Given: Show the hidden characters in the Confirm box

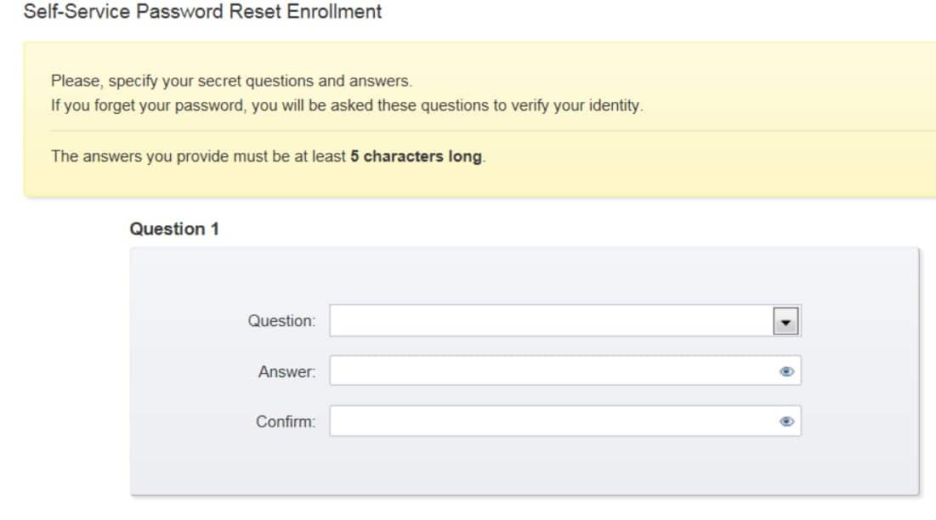Looking at the screenshot, I should coord(787,421).
